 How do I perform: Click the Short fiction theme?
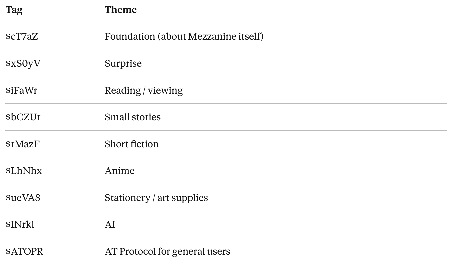coord(131,144)
